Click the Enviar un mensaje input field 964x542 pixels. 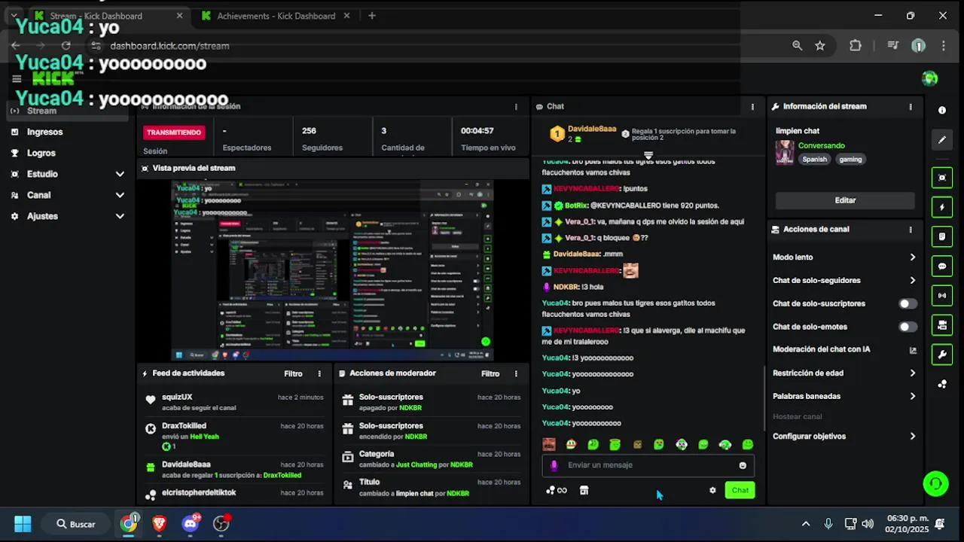point(648,465)
